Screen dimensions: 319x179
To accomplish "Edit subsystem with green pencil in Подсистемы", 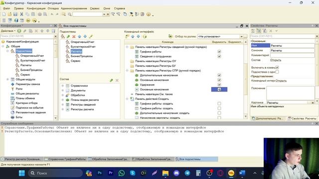I will pyautogui.click(x=68, y=36).
